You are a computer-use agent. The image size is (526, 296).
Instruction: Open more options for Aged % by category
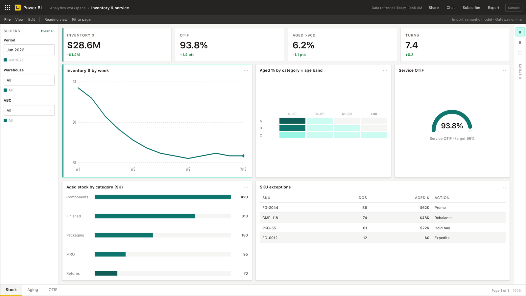coord(385,71)
